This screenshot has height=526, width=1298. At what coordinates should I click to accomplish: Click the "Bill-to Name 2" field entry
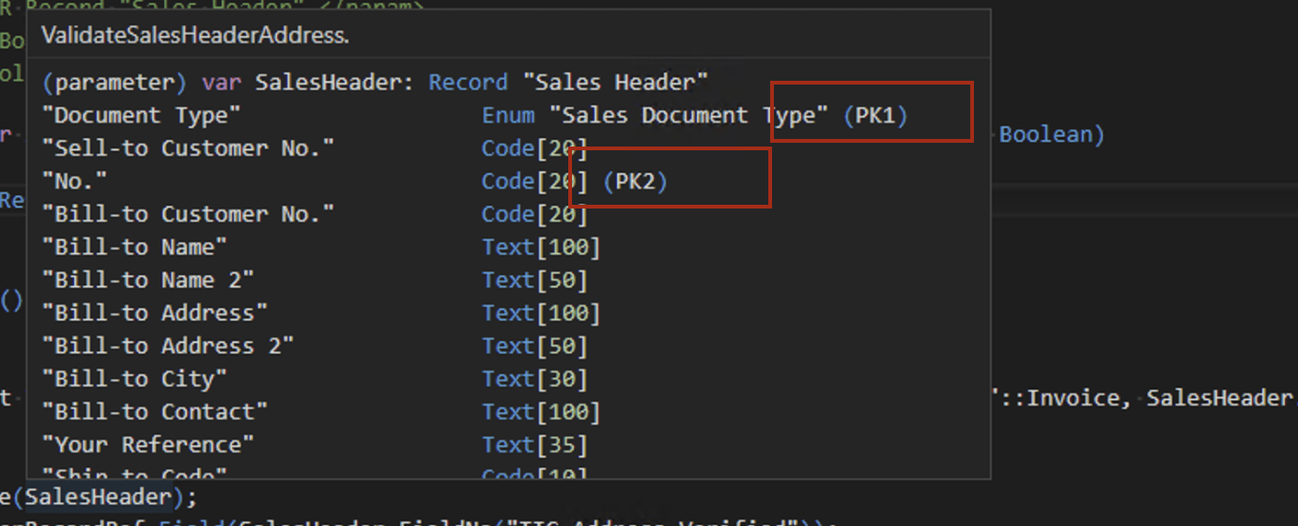click(x=148, y=280)
